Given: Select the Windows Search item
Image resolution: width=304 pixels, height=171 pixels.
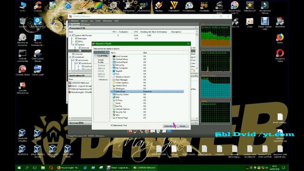Looking at the screenshot, I should 123,77.
